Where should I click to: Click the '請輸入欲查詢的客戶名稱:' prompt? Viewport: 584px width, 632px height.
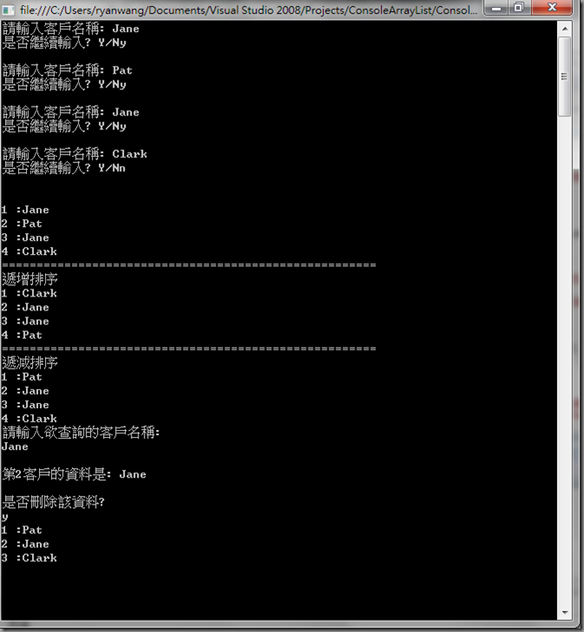pos(81,433)
